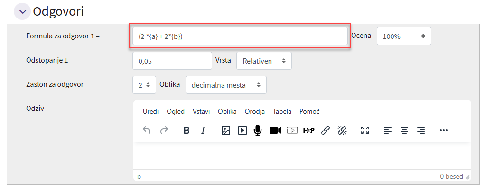Screen dimensions: 485x191
Task: Insert H5P content via the H5P icon
Action: click(308, 130)
